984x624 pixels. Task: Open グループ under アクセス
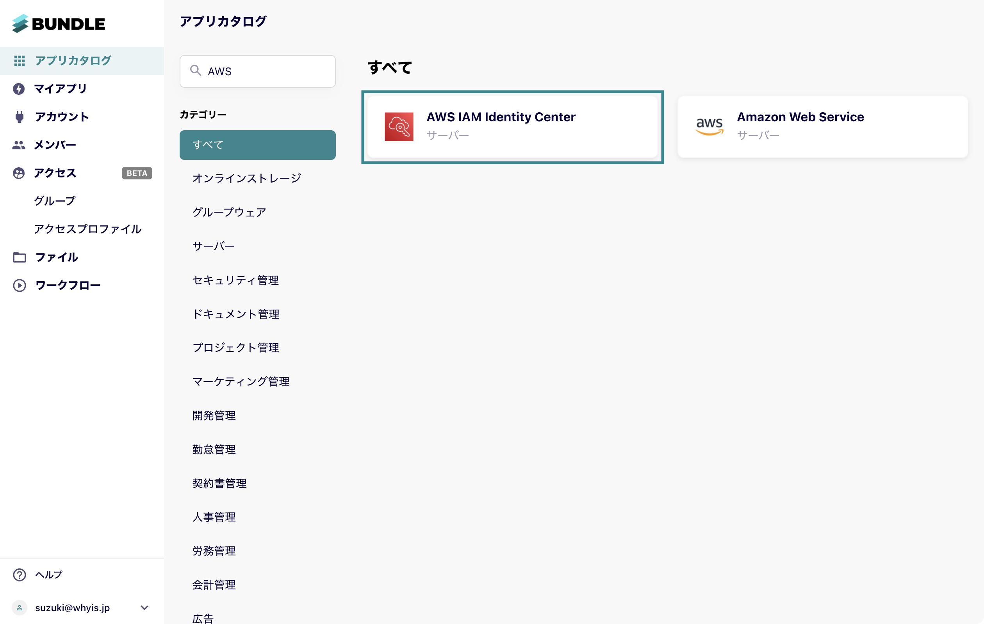click(55, 201)
